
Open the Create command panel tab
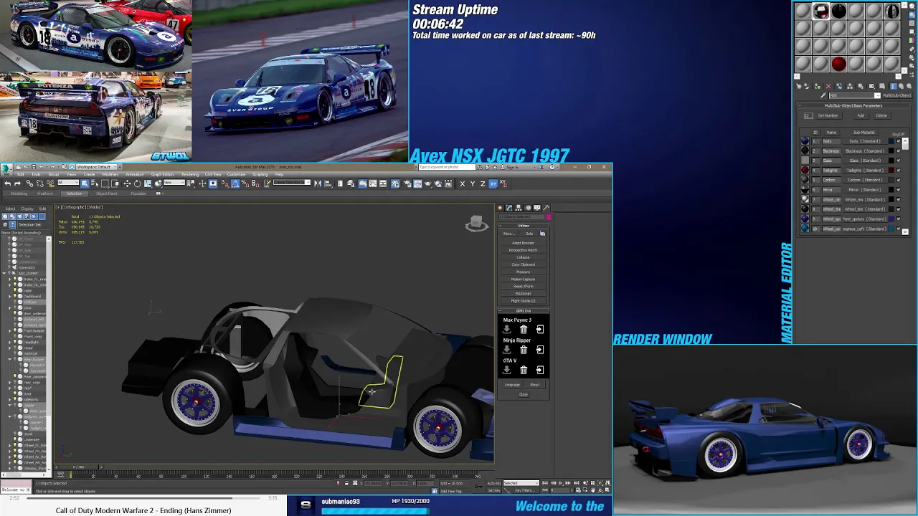click(500, 207)
